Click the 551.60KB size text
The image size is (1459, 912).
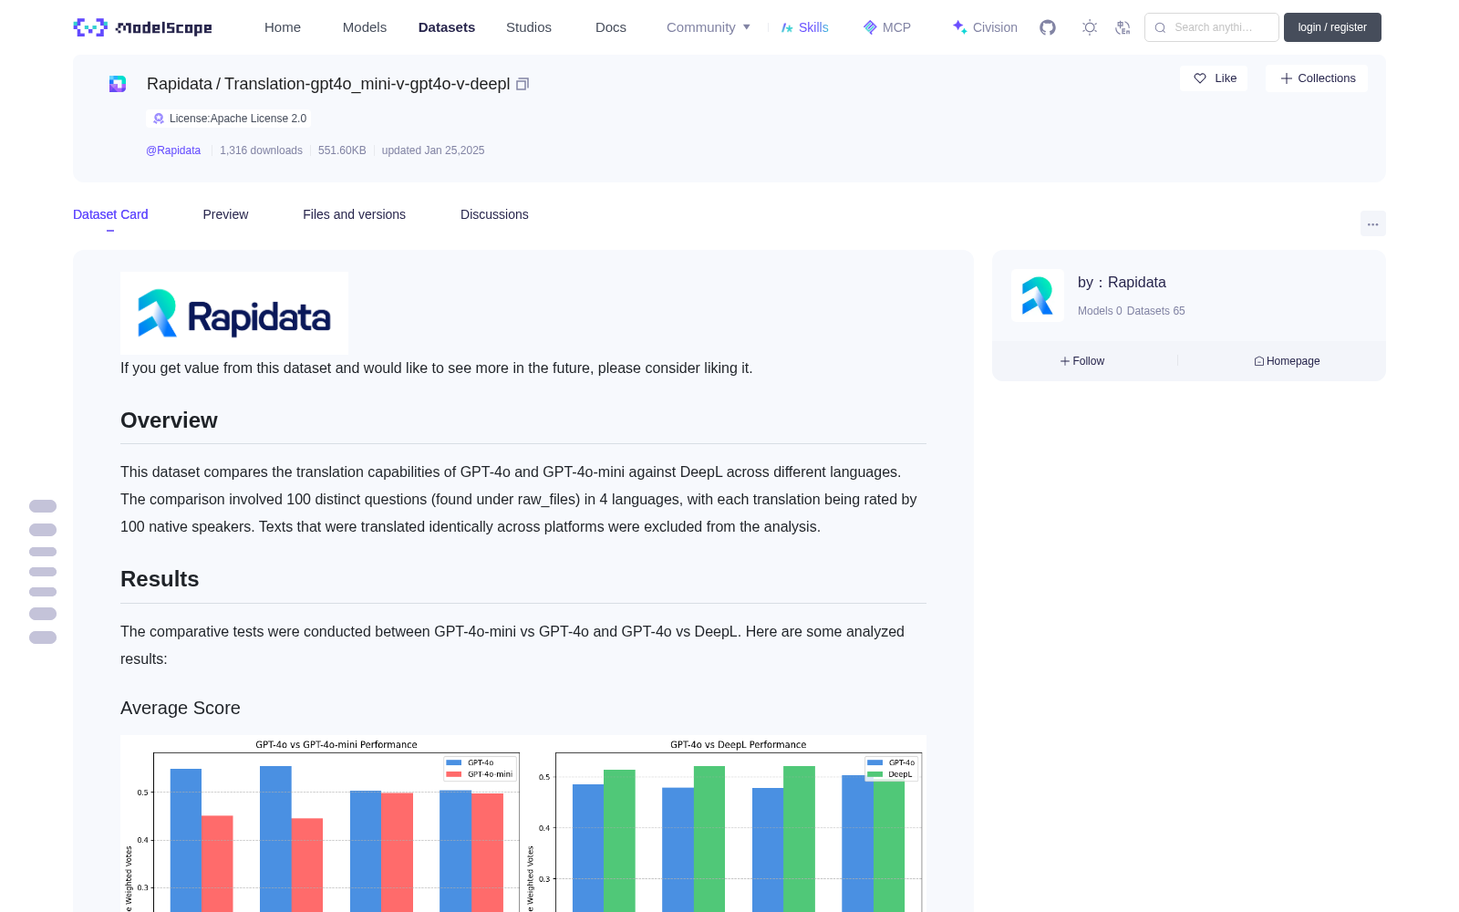[342, 150]
